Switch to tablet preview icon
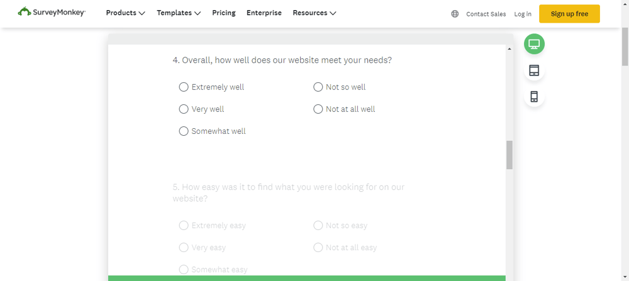This screenshot has width=629, height=281. tap(534, 70)
